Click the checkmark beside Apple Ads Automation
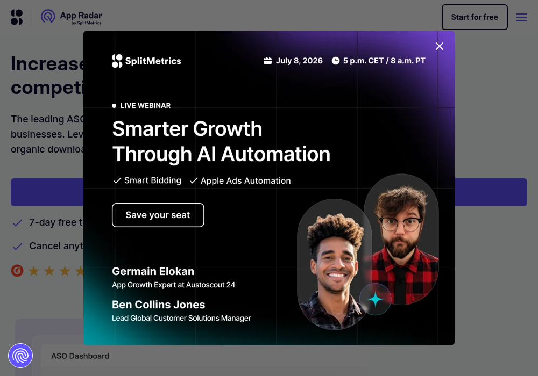The width and height of the screenshot is (538, 376). point(194,180)
